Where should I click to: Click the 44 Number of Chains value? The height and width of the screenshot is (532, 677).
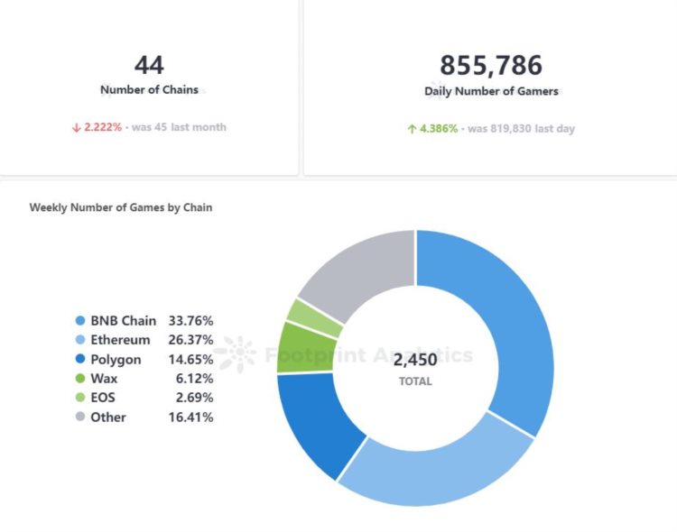[149, 65]
